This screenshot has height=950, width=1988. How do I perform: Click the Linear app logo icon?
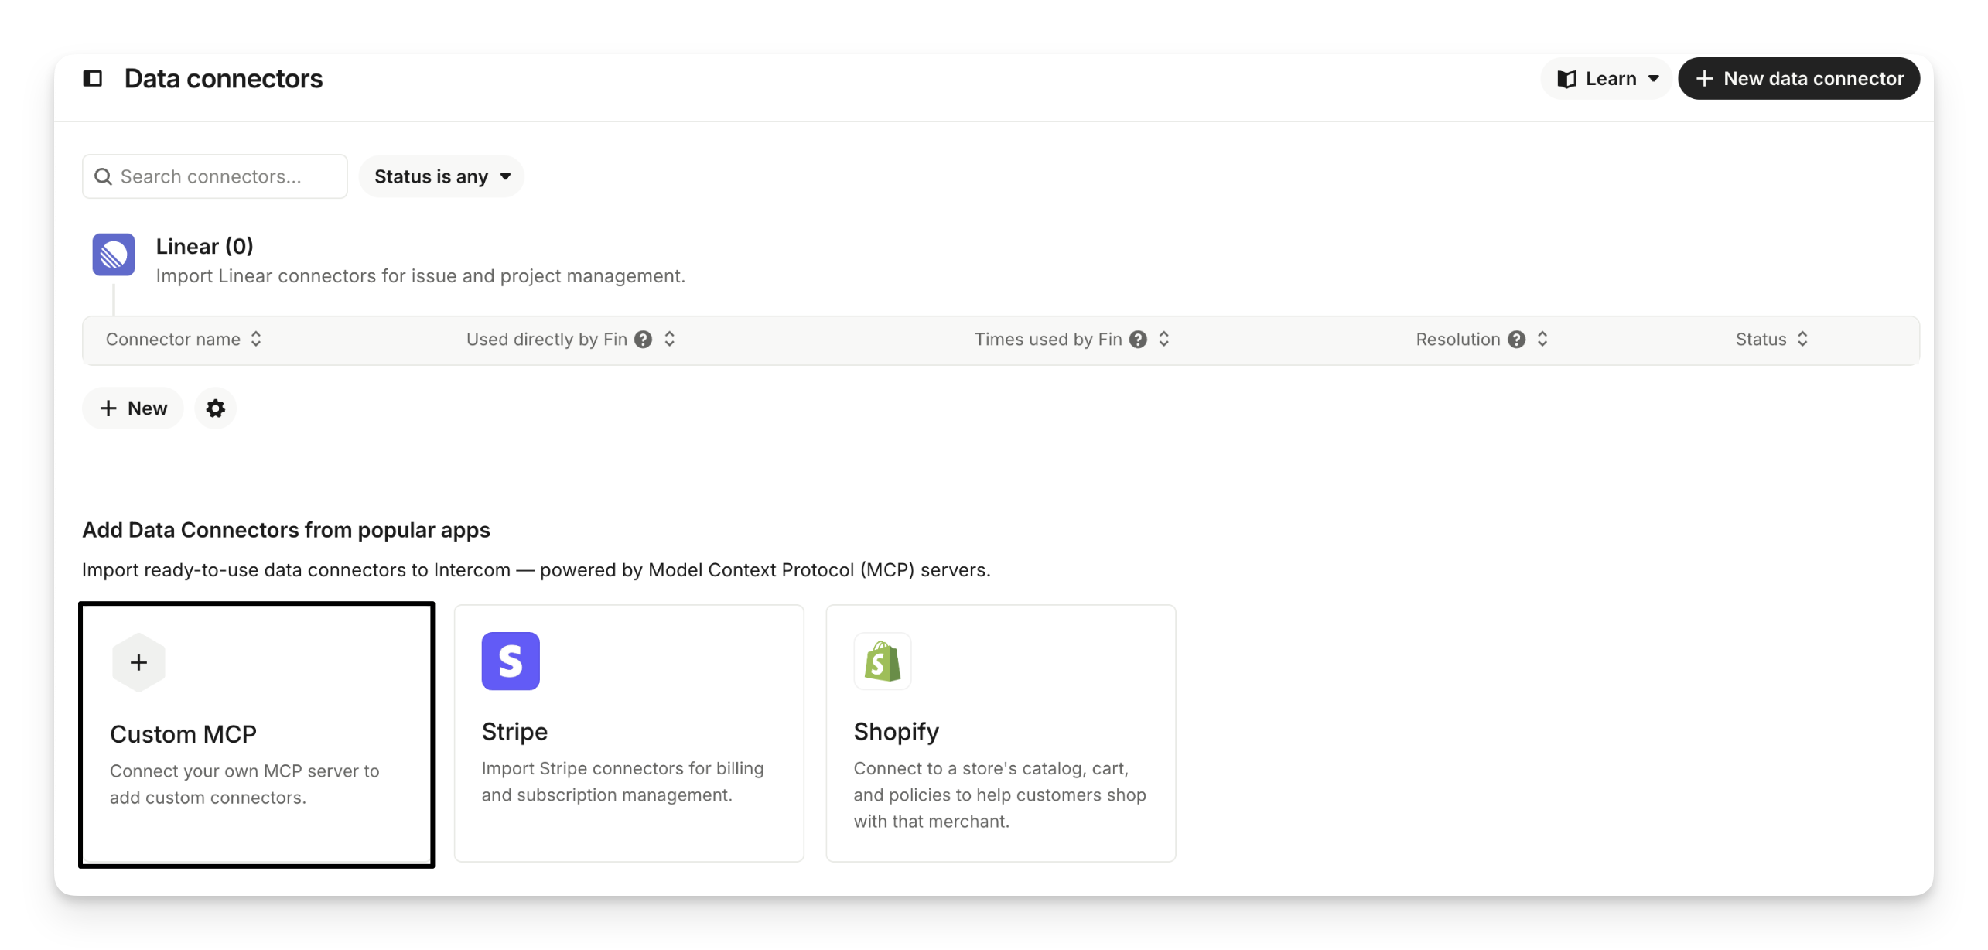tap(114, 255)
